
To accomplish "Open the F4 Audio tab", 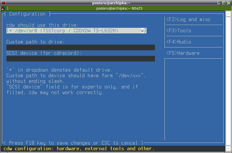I will tap(178, 42).
